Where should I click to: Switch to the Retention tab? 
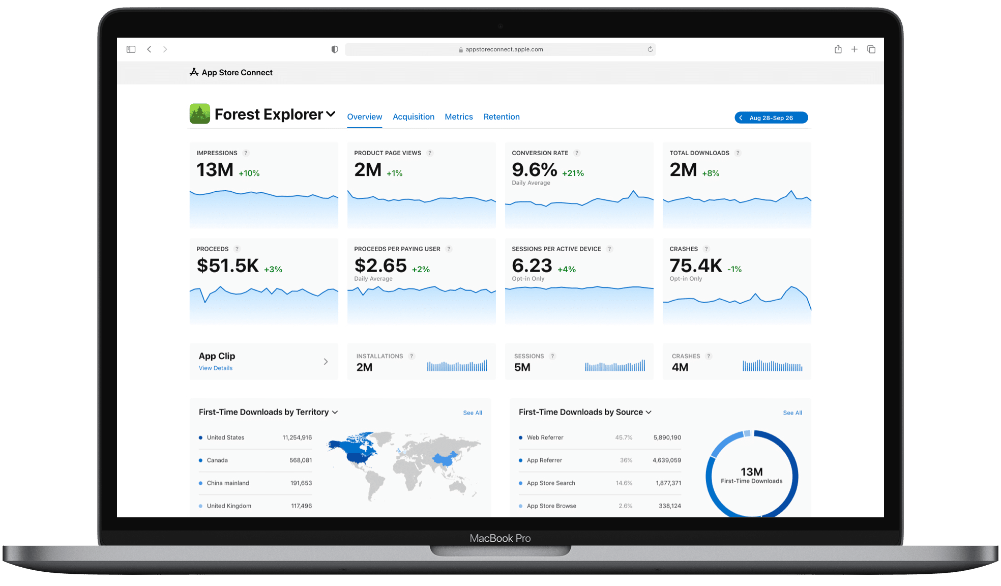pos(502,117)
